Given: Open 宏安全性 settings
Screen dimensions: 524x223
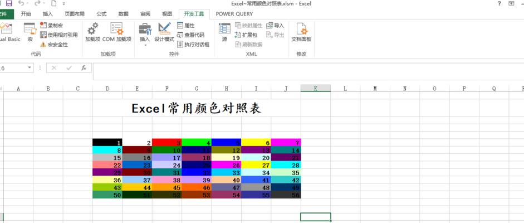Looking at the screenshot, I should click(x=54, y=45).
